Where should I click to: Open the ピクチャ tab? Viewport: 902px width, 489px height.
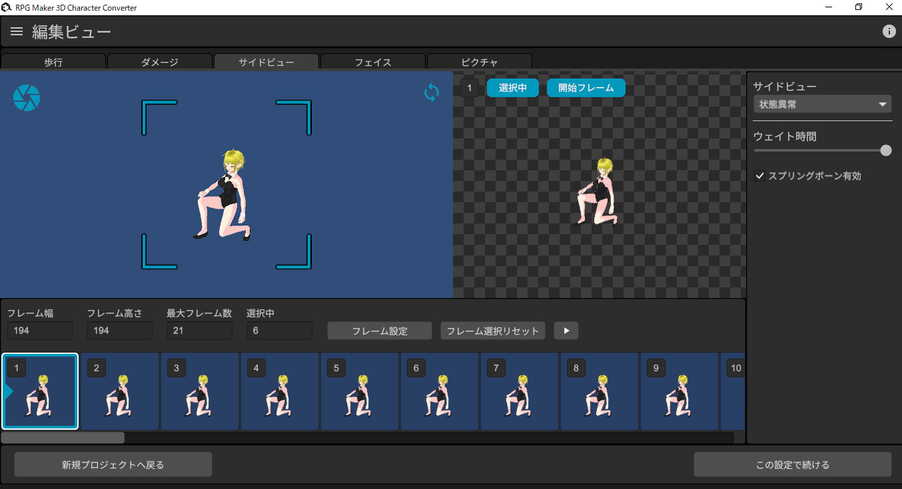coord(479,62)
